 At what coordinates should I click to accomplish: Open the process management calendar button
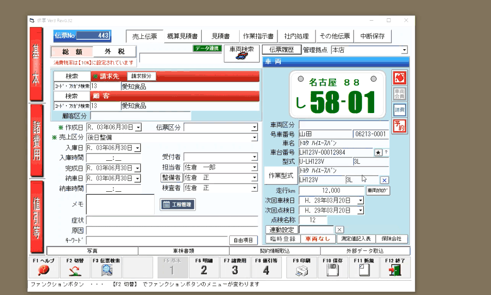[178, 205]
